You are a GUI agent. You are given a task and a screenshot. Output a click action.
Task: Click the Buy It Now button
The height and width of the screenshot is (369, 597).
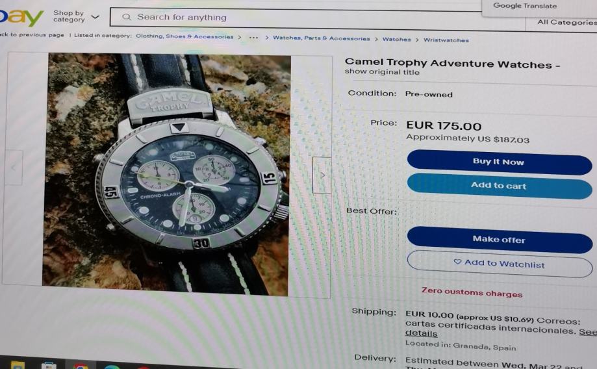tap(499, 162)
